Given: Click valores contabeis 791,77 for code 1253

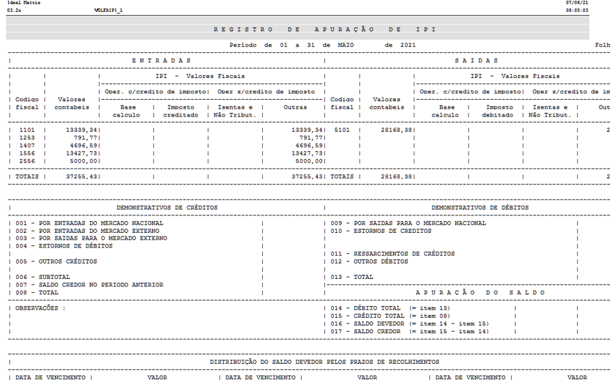Looking at the screenshot, I should coord(85,138).
